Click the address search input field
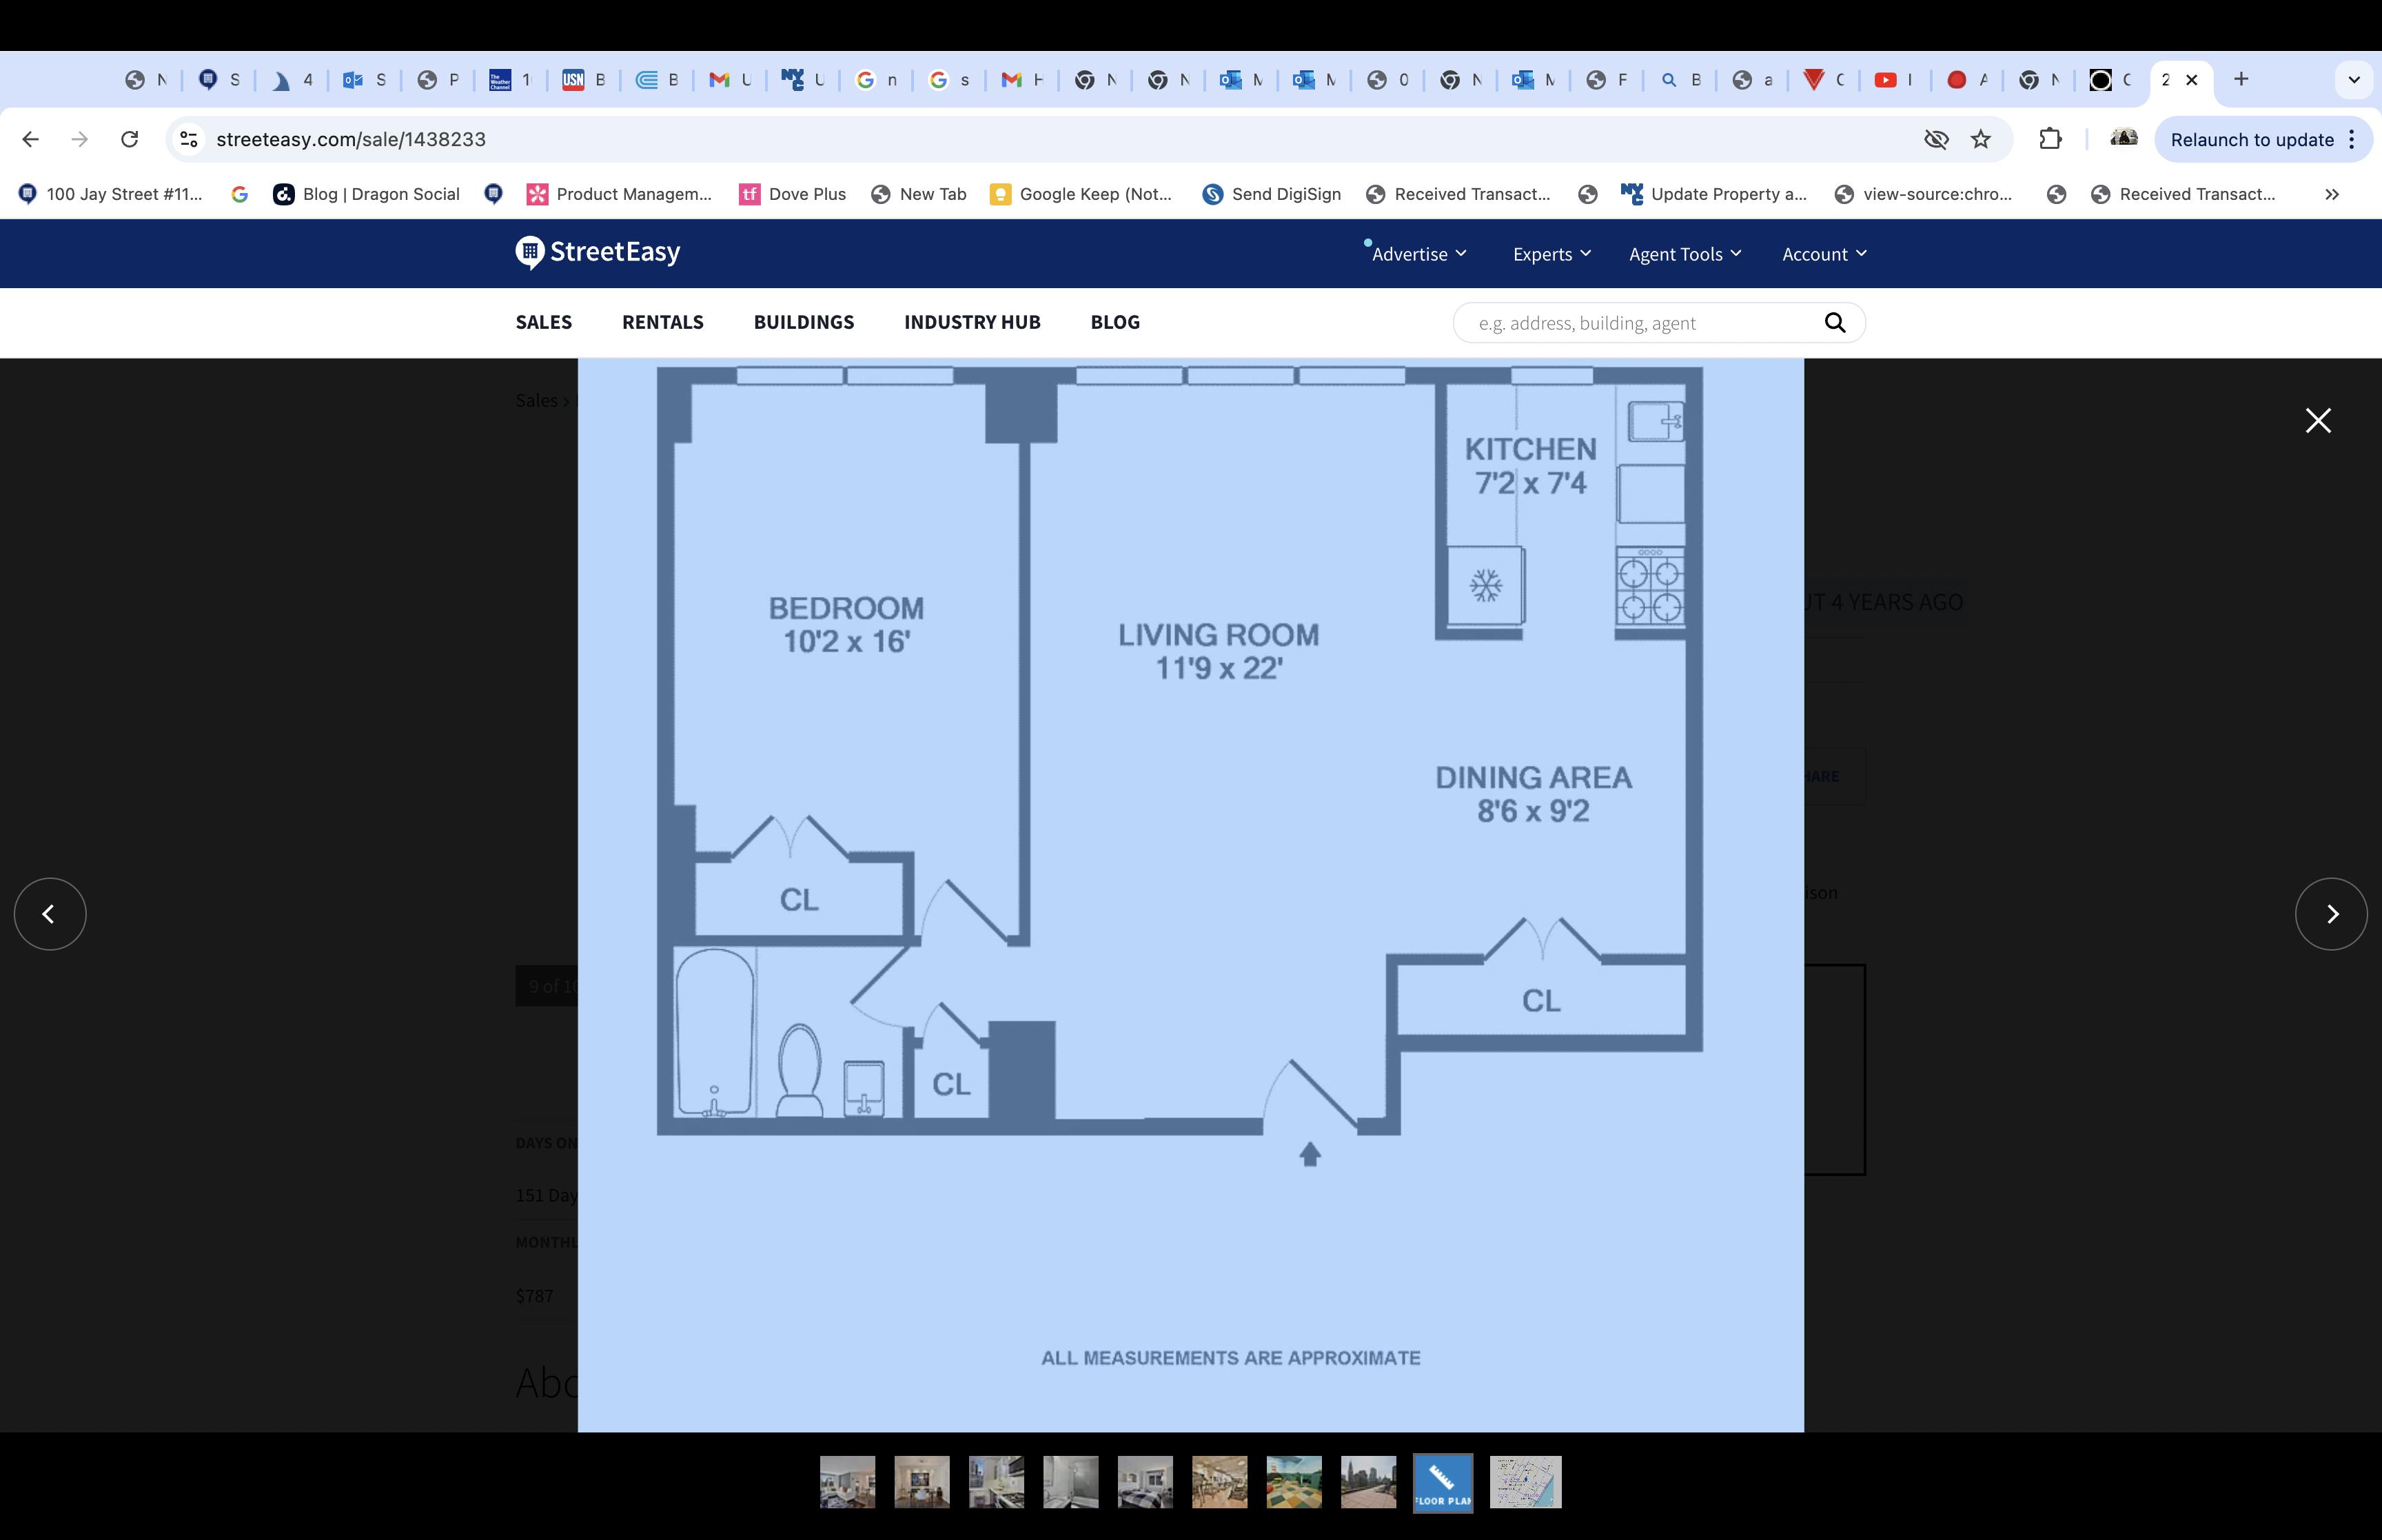 click(1639, 323)
